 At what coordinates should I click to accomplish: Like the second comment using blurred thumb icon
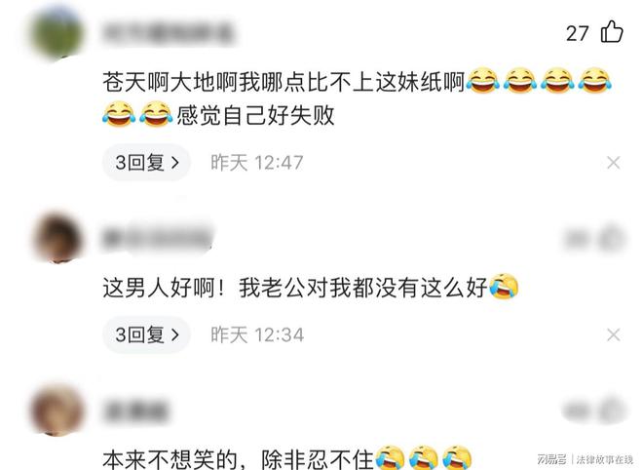click(612, 238)
